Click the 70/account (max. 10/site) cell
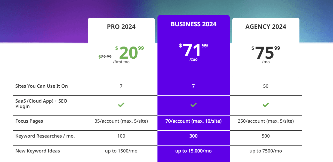333x162 pixels. pos(193,121)
